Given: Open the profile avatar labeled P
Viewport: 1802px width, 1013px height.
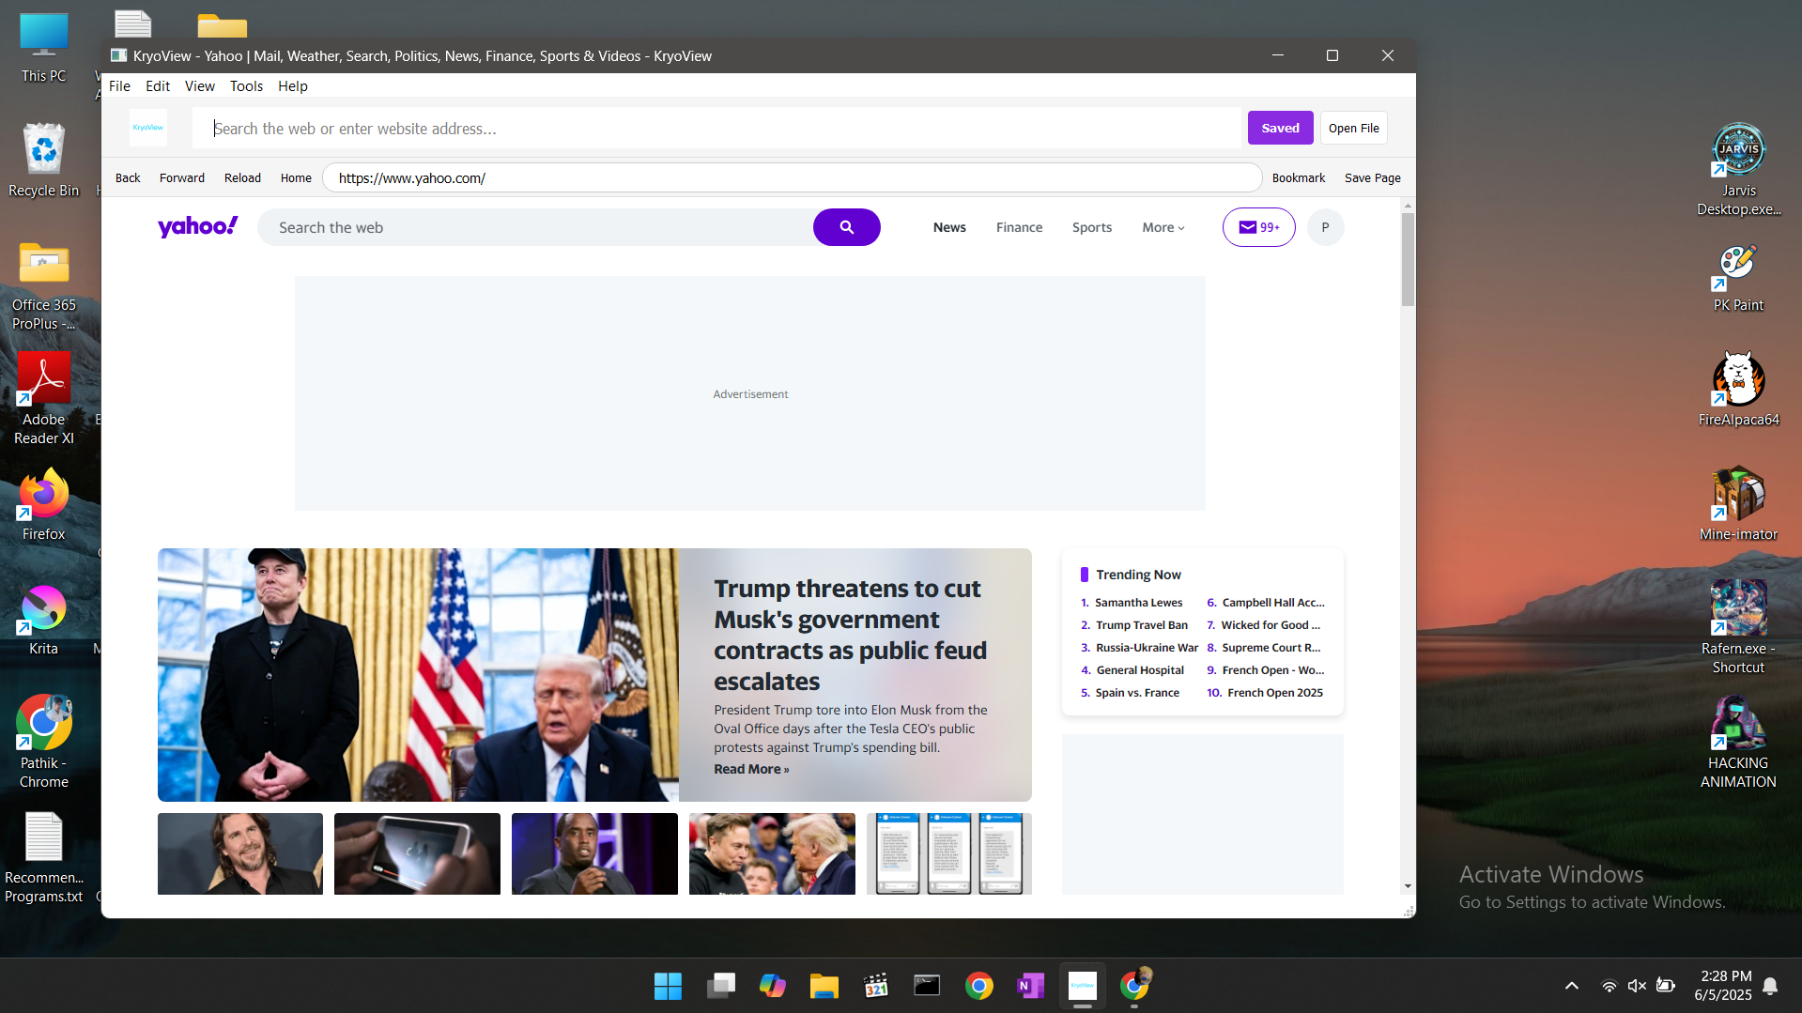Looking at the screenshot, I should point(1325,227).
